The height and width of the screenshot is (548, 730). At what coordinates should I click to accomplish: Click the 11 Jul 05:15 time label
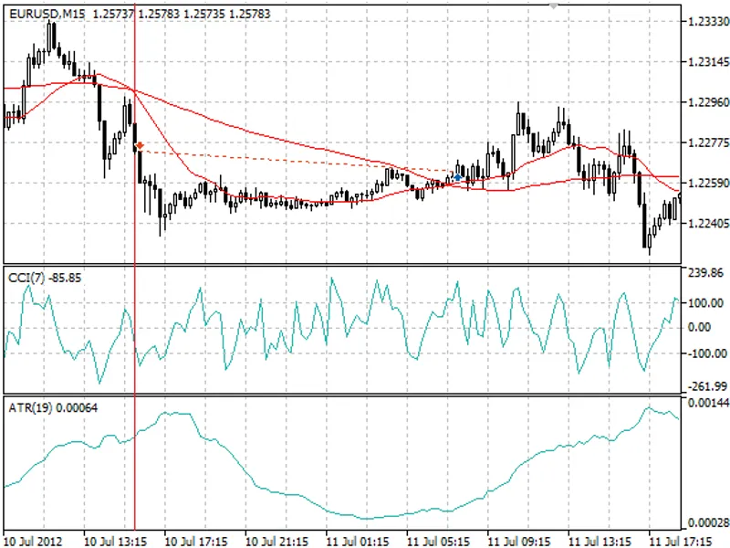[x=438, y=542]
